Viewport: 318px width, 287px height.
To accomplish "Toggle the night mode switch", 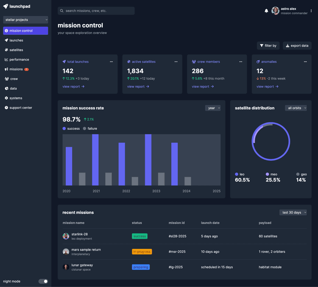I will 43,281.
